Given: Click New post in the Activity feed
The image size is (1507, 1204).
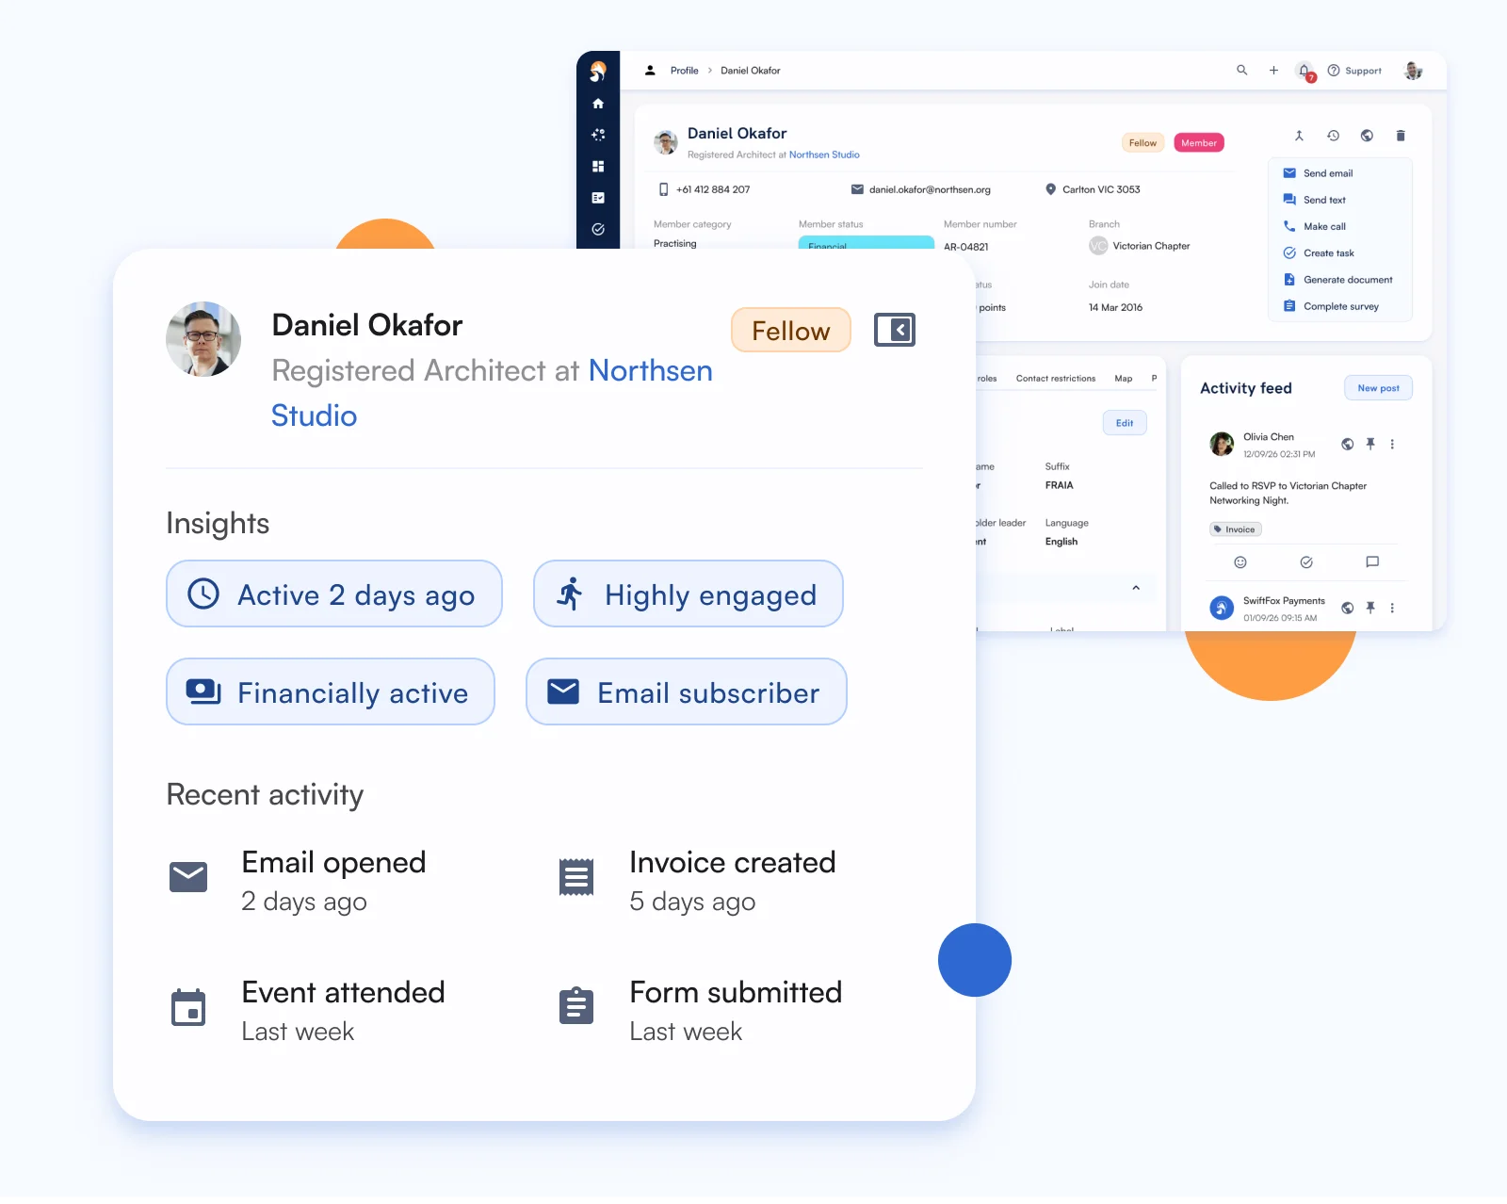Looking at the screenshot, I should [1378, 388].
